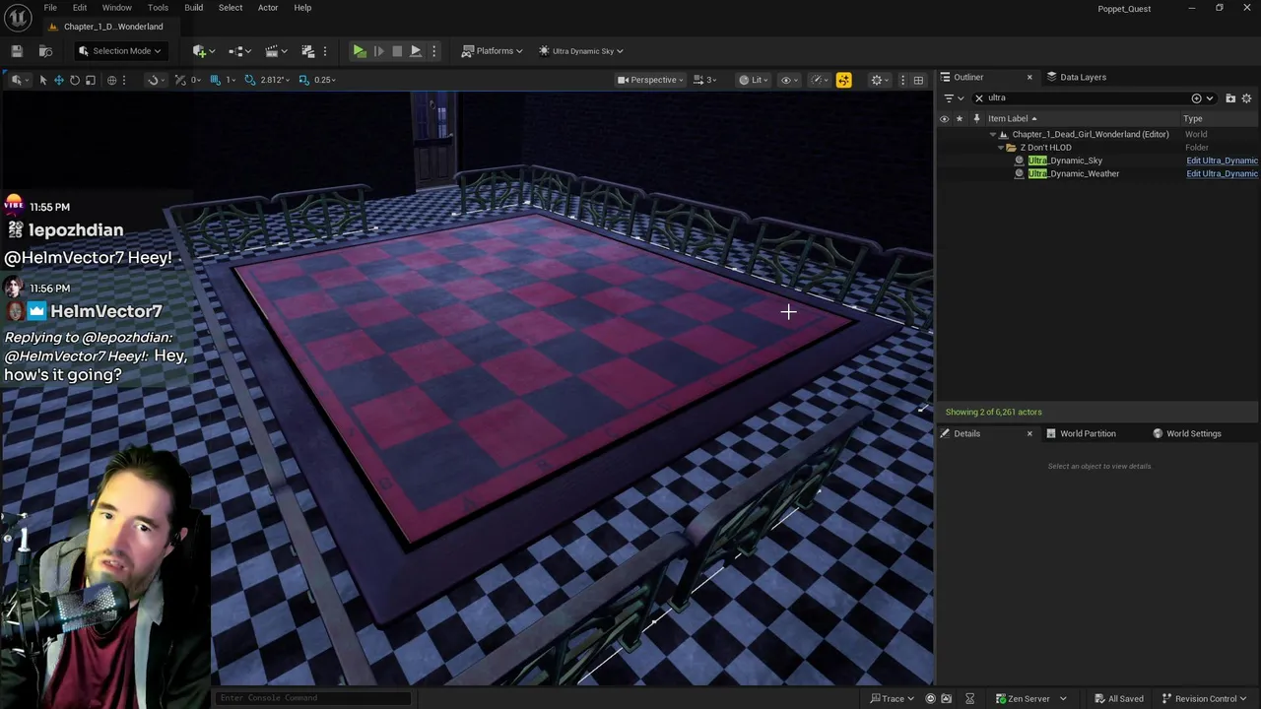Open the Window menu
The width and height of the screenshot is (1261, 709).
tap(116, 8)
